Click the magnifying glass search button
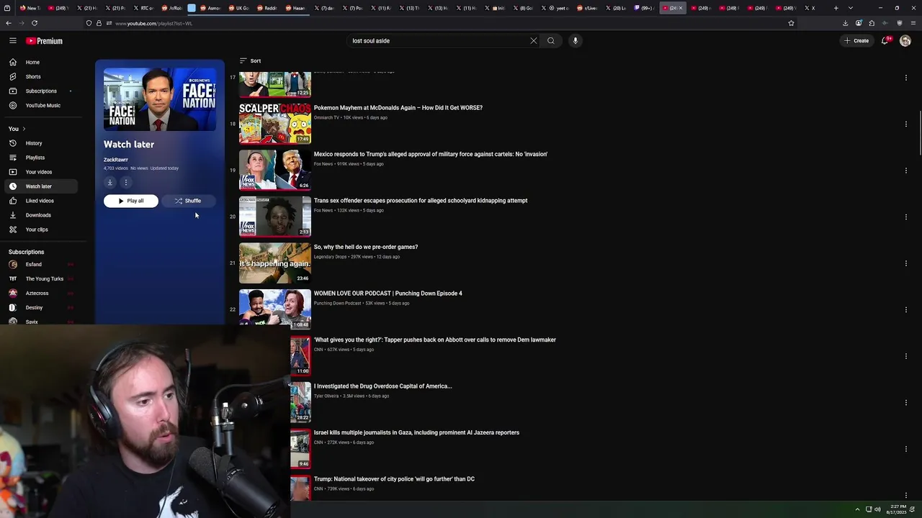Screen dimensions: 922x518 point(551,41)
